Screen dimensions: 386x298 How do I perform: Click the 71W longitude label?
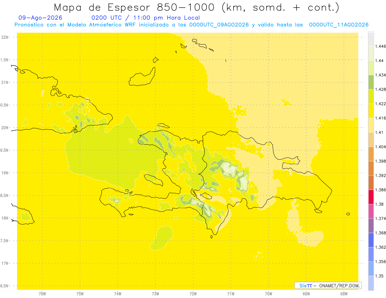click(x=231, y=294)
